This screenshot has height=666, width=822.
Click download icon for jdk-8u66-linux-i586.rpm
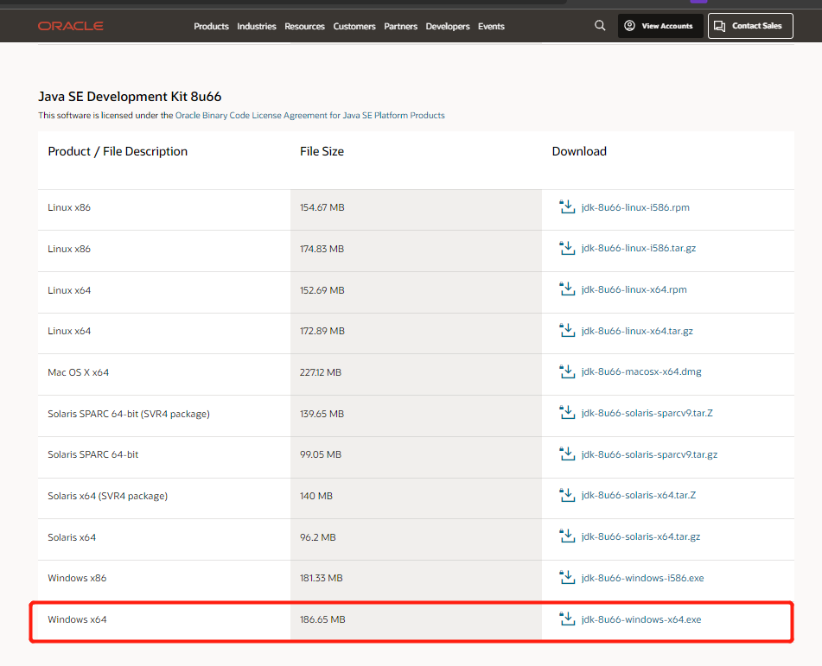[x=567, y=207]
